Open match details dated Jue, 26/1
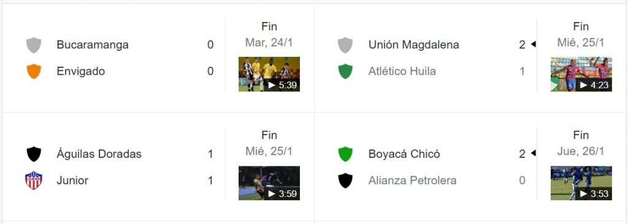This screenshot has width=628, height=224. [581, 151]
